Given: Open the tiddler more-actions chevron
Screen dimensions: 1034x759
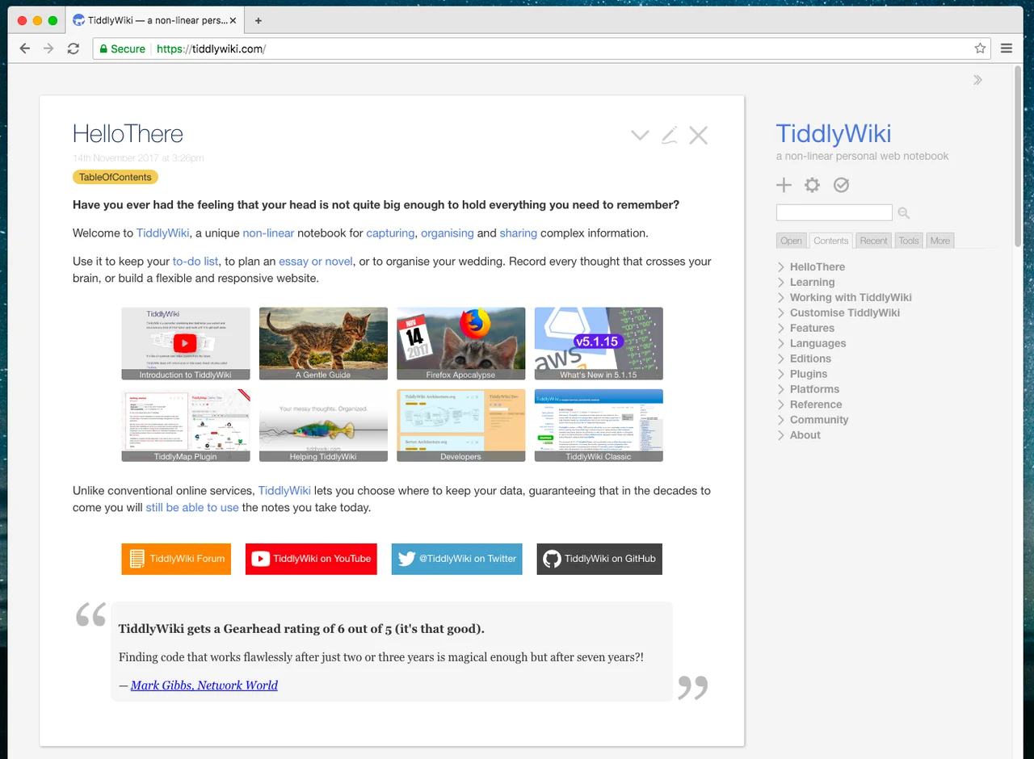Looking at the screenshot, I should (640, 136).
